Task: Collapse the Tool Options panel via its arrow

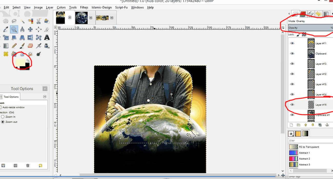Action: tap(45, 96)
